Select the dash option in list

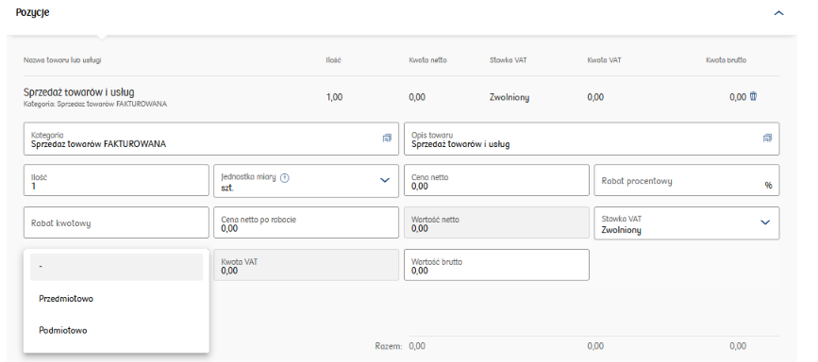[x=116, y=267]
